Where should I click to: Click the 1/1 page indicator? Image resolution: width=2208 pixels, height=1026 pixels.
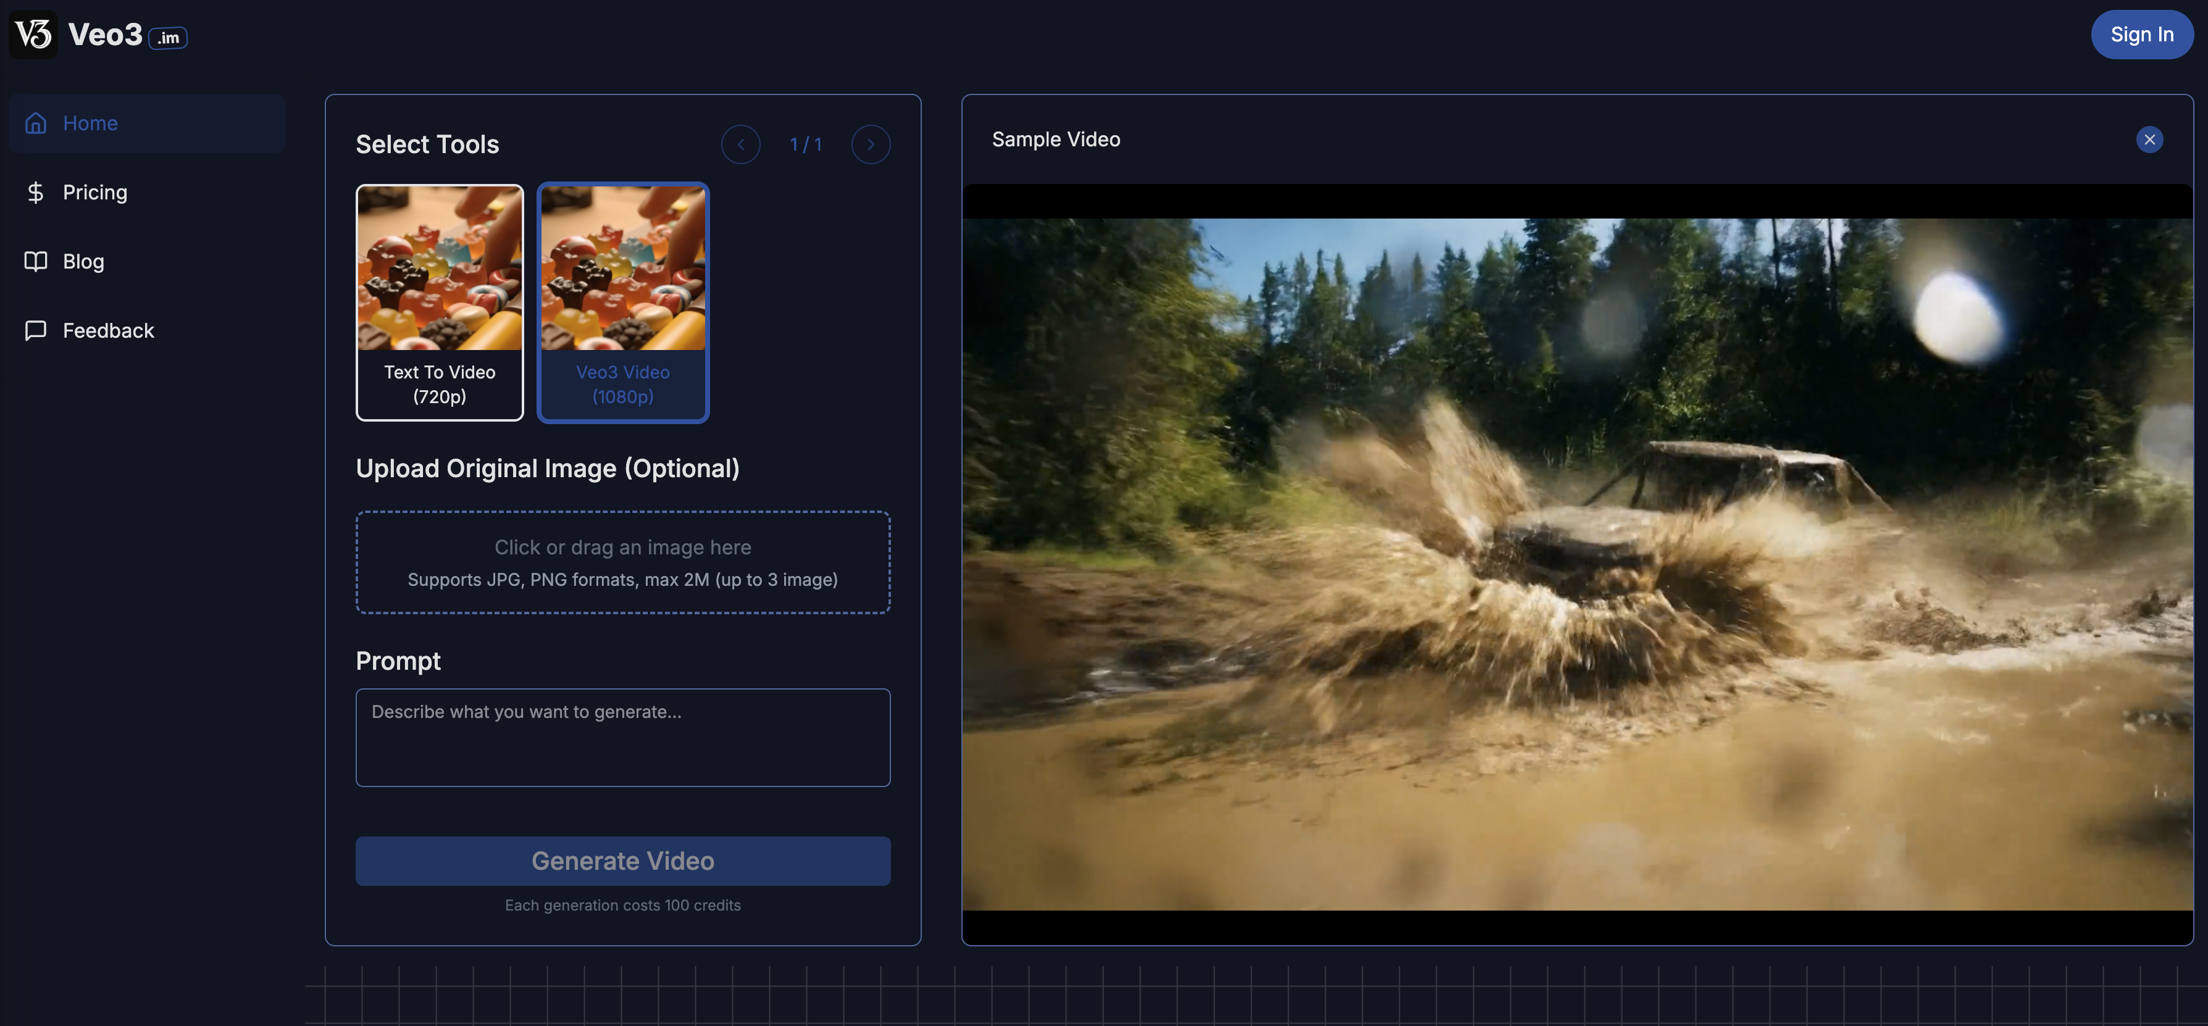(806, 144)
